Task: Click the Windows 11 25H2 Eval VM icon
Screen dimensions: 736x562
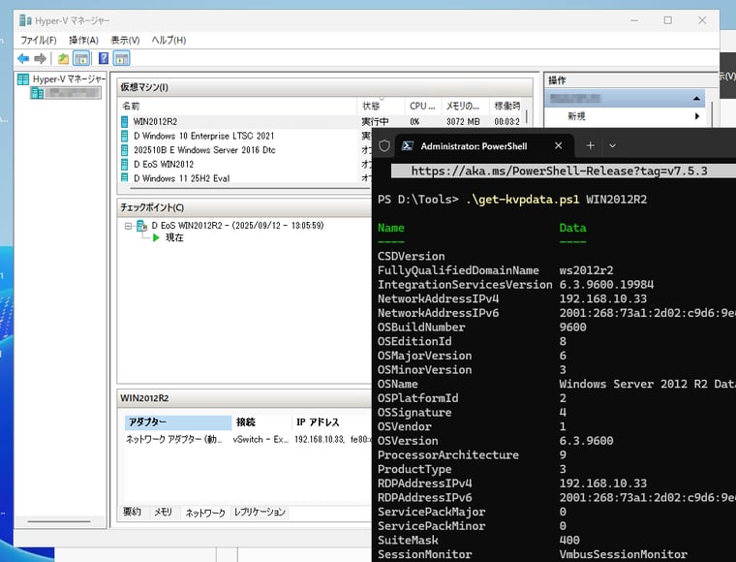Action: [124, 177]
